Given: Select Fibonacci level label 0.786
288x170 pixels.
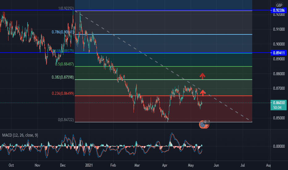Looking at the screenshot, I should coord(63,32).
